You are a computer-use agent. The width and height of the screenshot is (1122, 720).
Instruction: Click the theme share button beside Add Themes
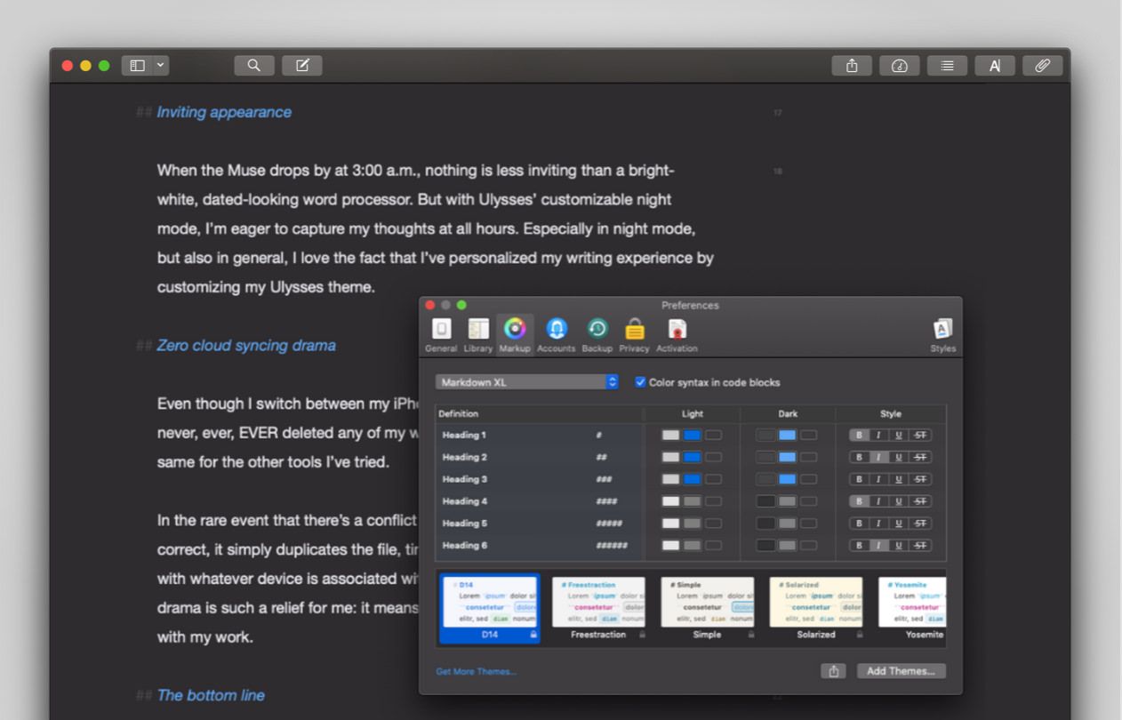tap(834, 671)
